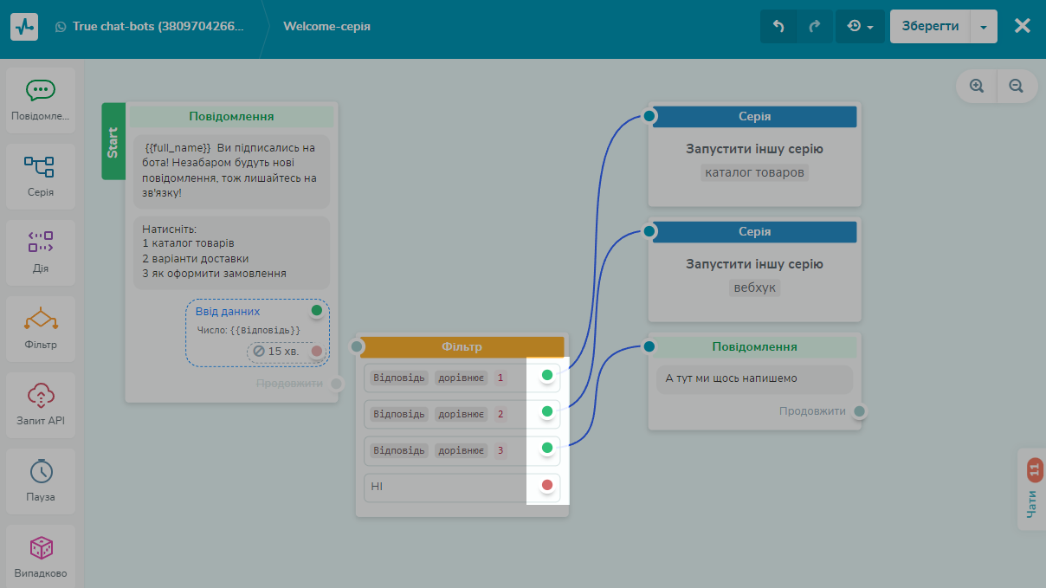Select the Фільтр block header
Viewport: 1046px width, 588px height.
[461, 346]
